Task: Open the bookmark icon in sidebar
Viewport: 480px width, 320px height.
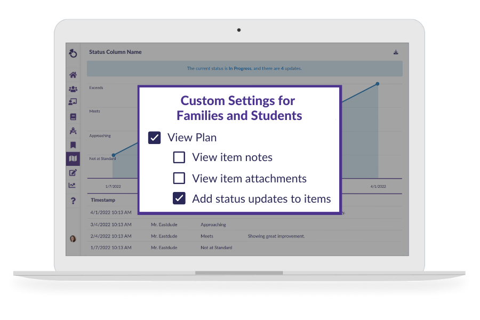Action: pyautogui.click(x=73, y=145)
